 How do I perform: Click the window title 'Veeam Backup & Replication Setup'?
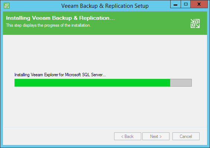point(105,6)
